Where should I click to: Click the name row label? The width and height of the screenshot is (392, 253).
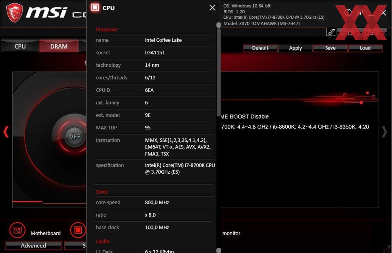coord(102,40)
